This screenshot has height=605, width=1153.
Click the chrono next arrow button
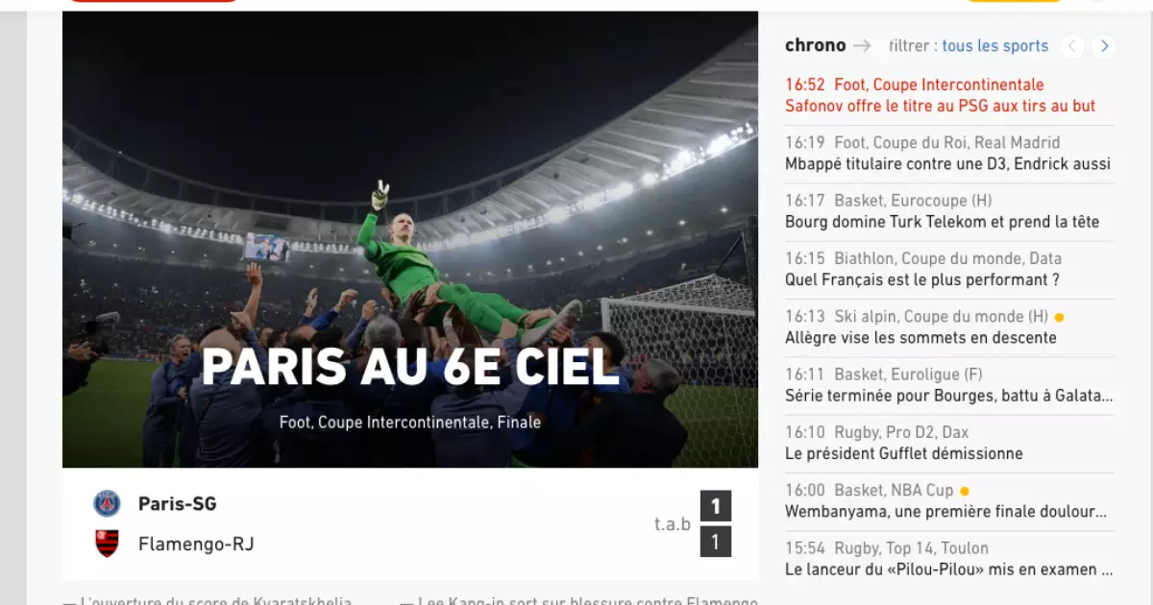pos(1104,45)
